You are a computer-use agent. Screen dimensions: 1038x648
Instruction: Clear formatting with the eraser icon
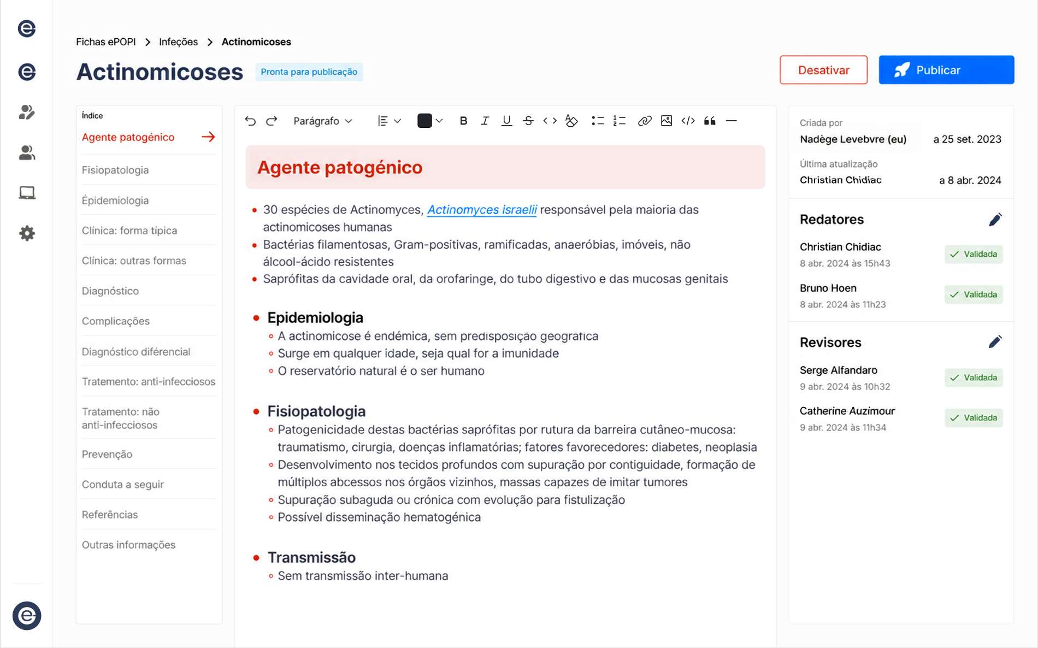click(x=571, y=121)
